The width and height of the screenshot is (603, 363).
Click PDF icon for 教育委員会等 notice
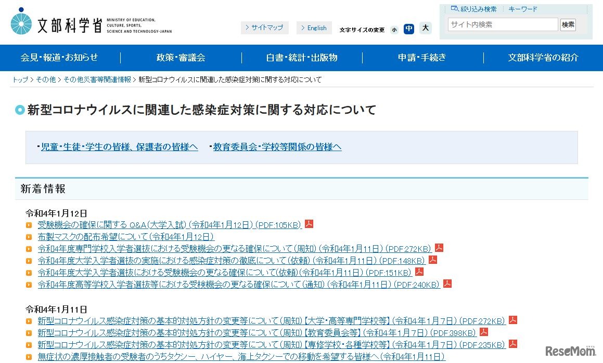[484, 332]
